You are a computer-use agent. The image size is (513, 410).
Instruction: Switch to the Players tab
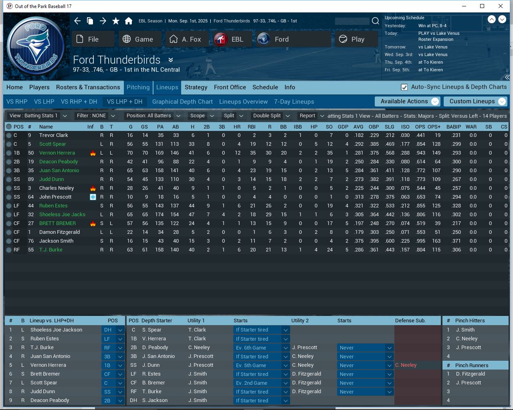39,87
